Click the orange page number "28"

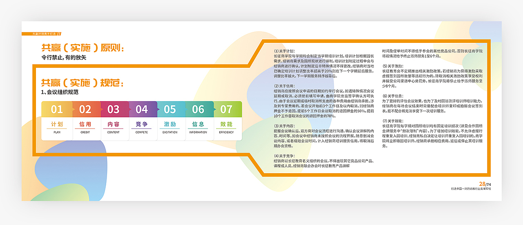[x=483, y=184]
